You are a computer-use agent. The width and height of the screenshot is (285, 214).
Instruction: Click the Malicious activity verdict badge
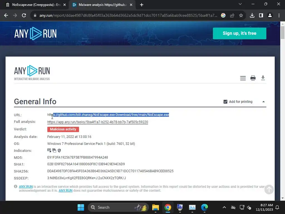pos(63,129)
